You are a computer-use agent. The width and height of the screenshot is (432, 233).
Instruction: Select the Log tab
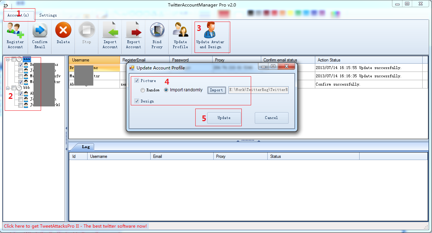pyautogui.click(x=86, y=147)
